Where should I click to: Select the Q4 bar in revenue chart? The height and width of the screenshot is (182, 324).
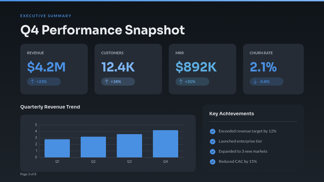(165, 144)
